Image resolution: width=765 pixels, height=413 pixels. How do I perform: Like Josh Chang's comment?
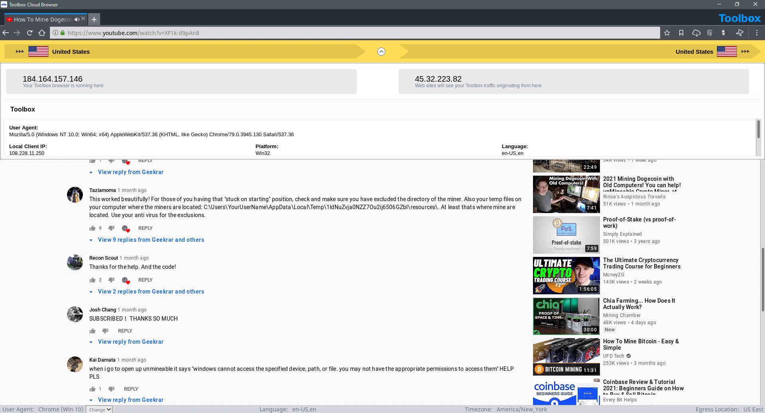tap(92, 331)
